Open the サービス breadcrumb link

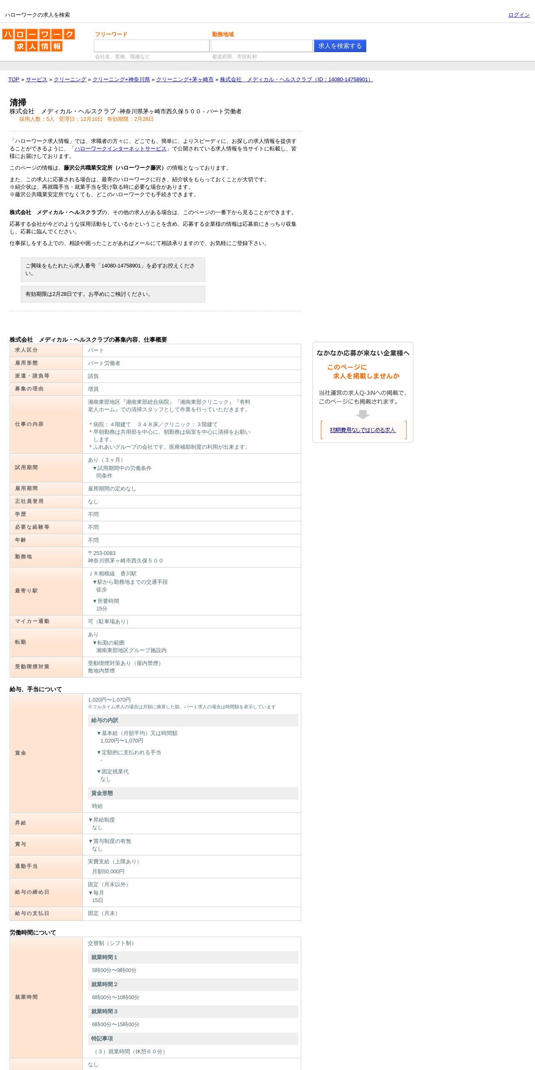pyautogui.click(x=37, y=80)
